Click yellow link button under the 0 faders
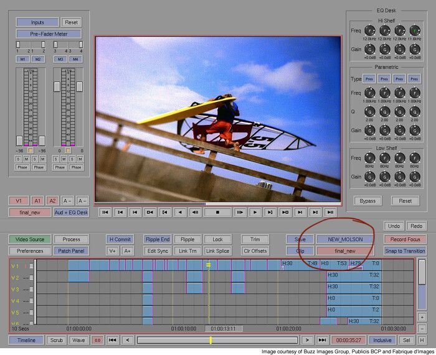This screenshot has width=436, height=355. pos(68,150)
